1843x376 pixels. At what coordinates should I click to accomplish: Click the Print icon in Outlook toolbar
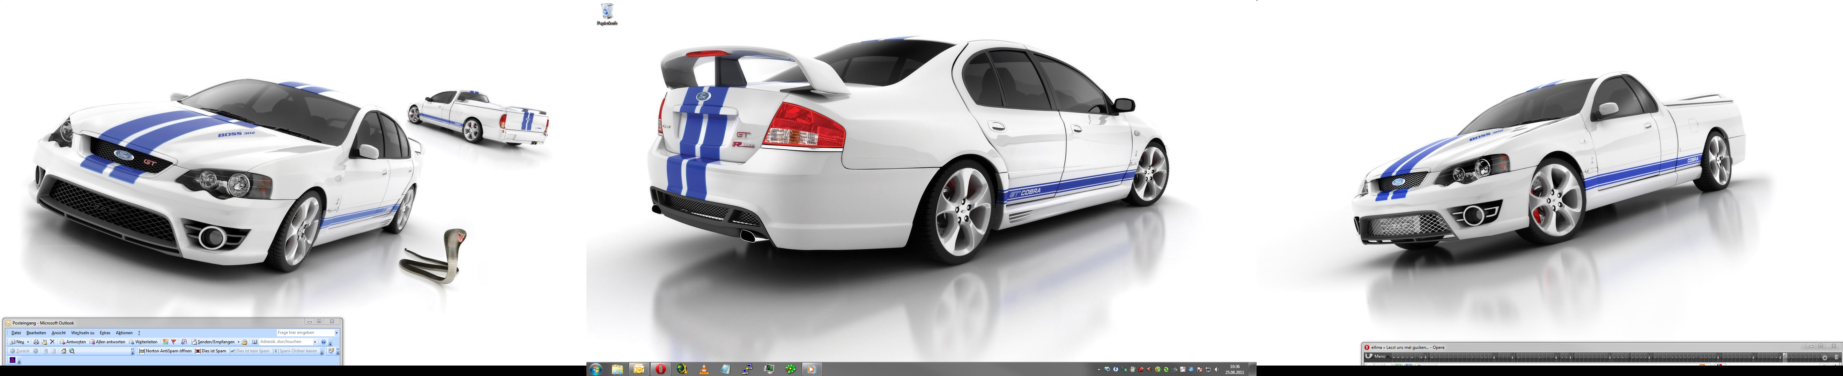pyautogui.click(x=37, y=343)
